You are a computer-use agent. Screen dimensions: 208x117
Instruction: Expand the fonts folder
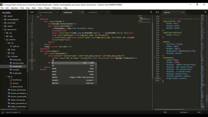(6, 50)
